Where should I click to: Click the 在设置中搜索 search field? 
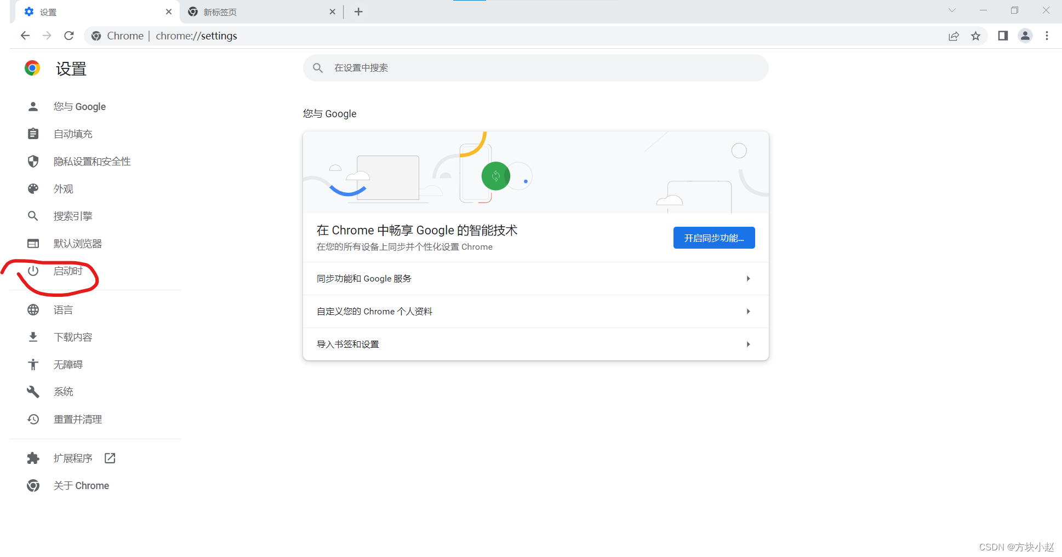[x=536, y=68]
